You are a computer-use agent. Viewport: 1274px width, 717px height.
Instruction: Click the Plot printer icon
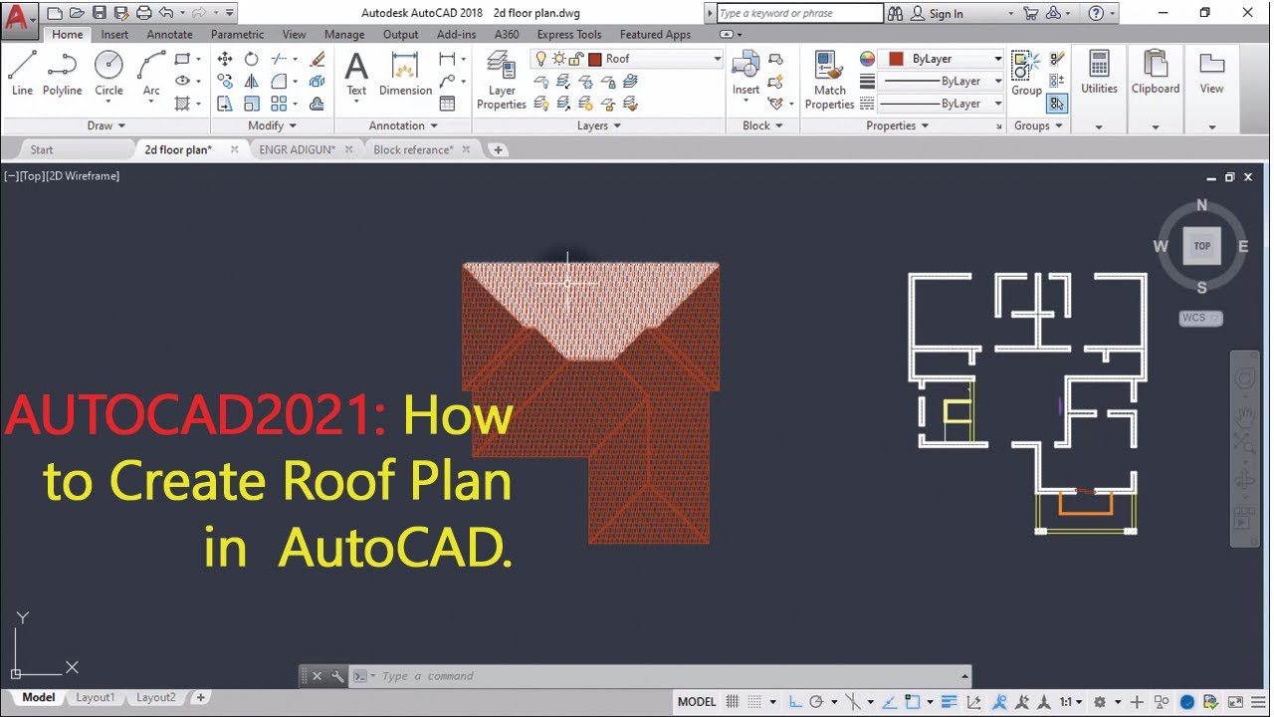tap(143, 13)
